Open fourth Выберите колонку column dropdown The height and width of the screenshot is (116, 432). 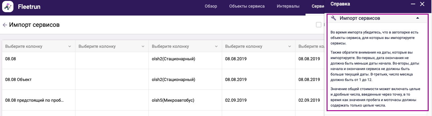pos(258,46)
